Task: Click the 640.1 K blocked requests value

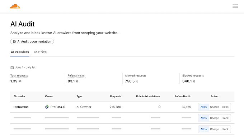Action: click(189, 81)
